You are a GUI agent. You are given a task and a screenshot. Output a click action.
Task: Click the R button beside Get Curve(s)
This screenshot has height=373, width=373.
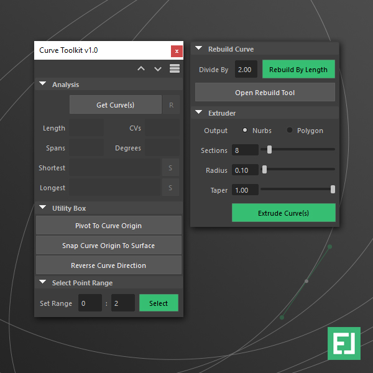pyautogui.click(x=171, y=105)
